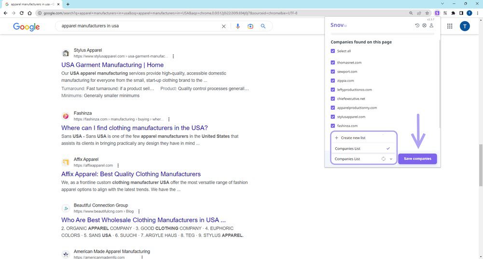Uncheck zippia.com checkbox
This screenshot has height=259, width=483.
click(332, 80)
